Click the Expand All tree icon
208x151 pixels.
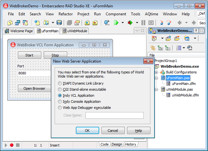160,48
